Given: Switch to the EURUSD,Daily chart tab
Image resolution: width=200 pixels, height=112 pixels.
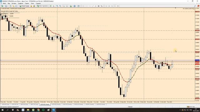Looking at the screenshot, I should 6,105.
